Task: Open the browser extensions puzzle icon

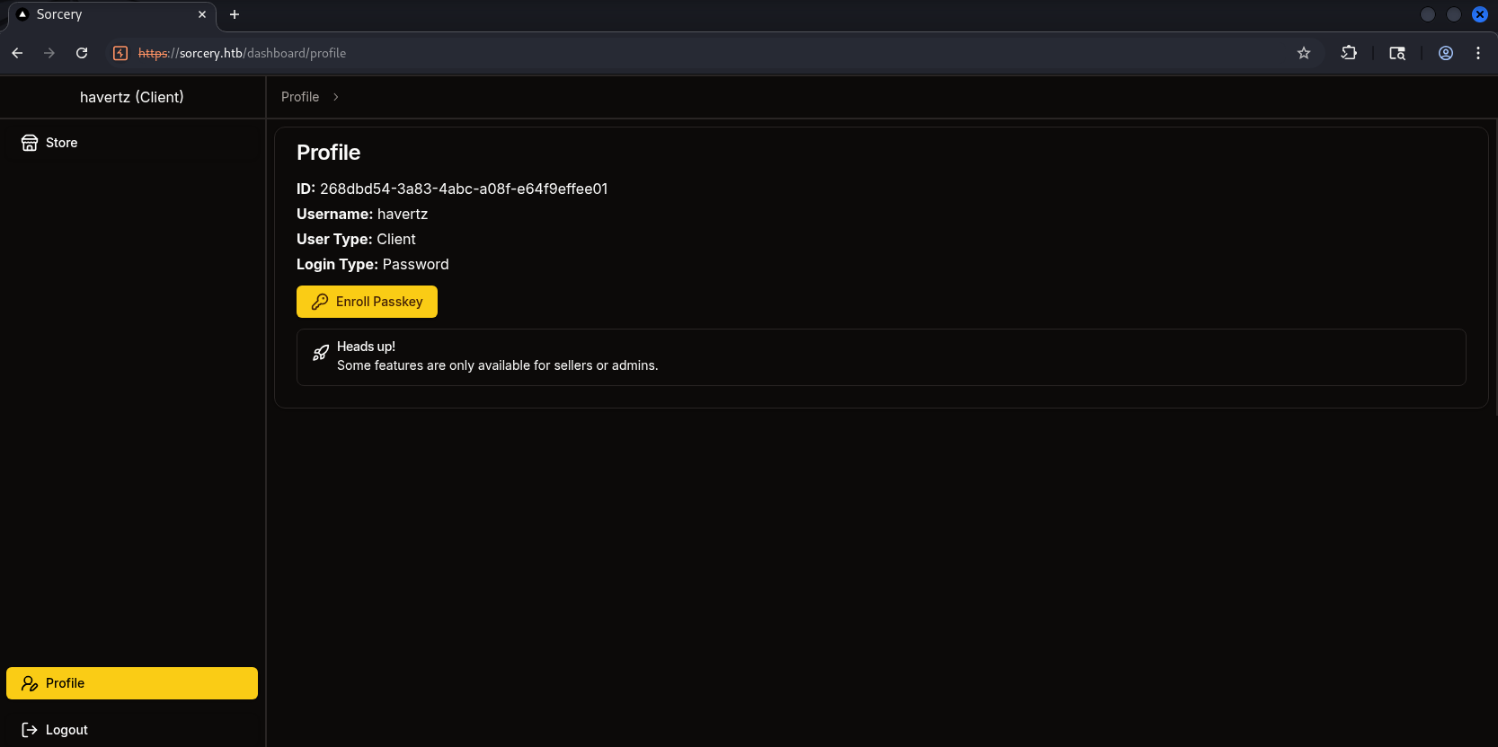Action: (1349, 53)
